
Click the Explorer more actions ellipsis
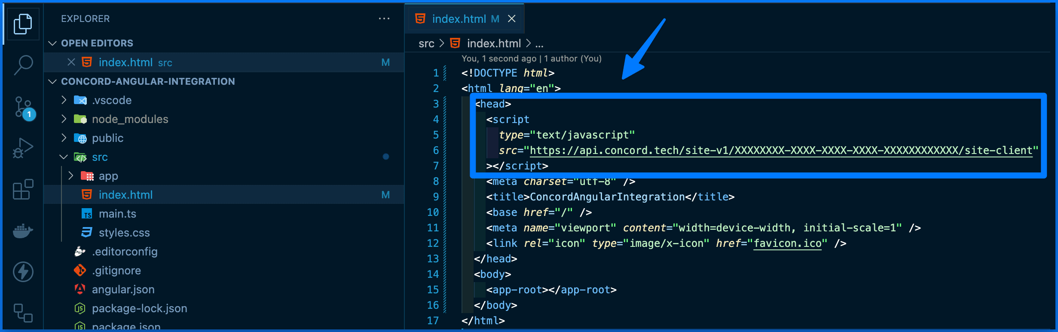[x=384, y=18]
